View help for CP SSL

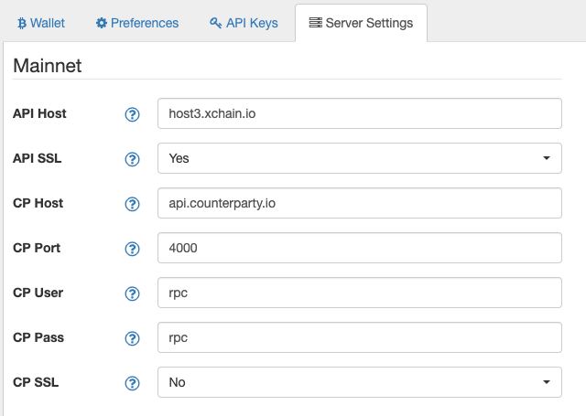(132, 383)
